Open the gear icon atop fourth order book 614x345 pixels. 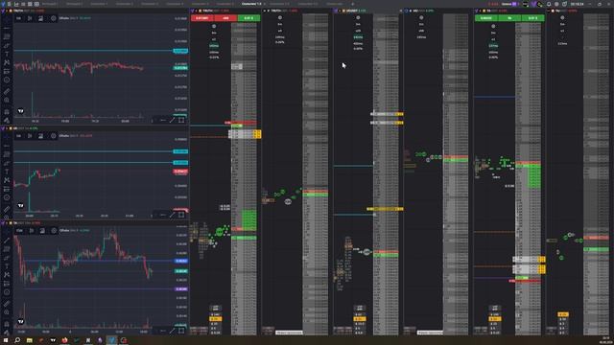pyautogui.click(x=421, y=17)
